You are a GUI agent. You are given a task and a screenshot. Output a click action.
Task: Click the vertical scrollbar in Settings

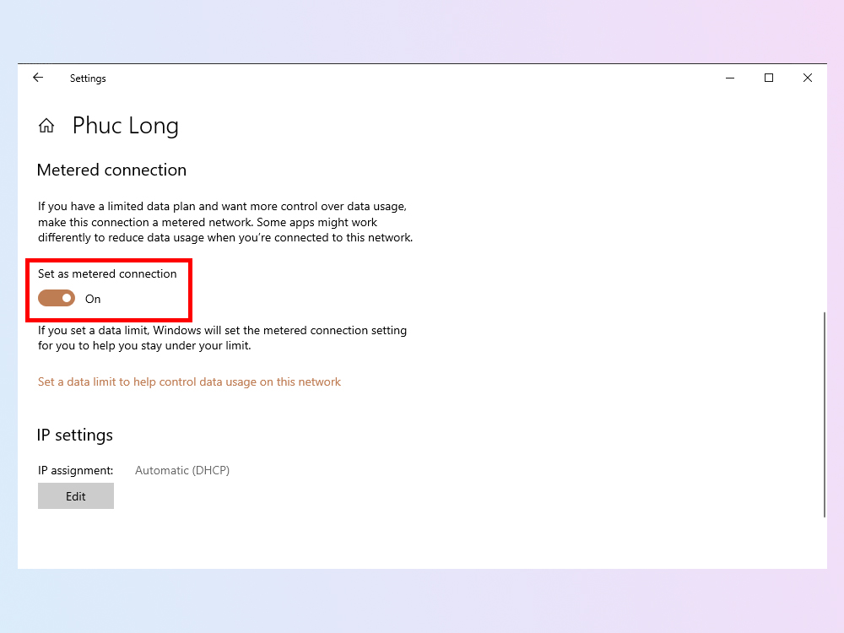click(824, 414)
